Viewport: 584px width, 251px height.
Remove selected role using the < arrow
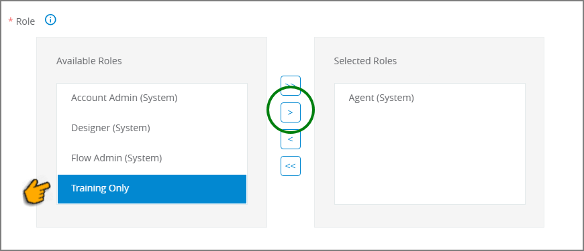[x=291, y=139]
